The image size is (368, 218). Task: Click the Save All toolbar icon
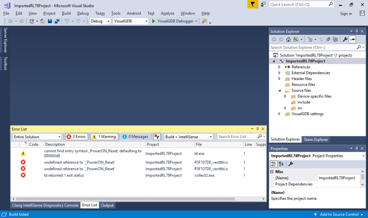pos(57,21)
